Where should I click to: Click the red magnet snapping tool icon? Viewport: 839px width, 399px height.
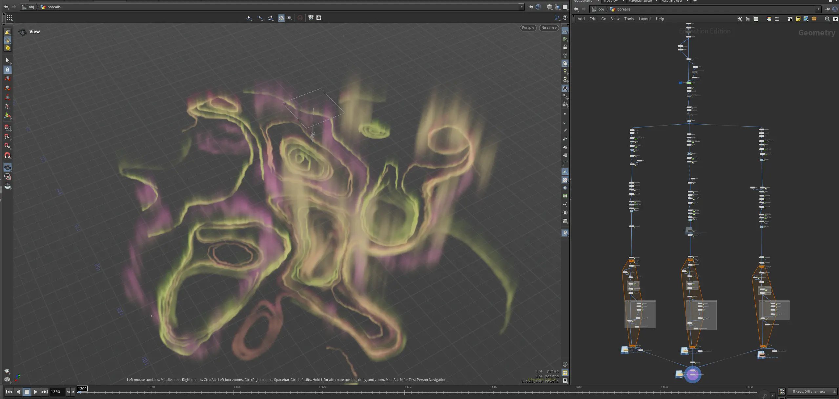[7, 155]
